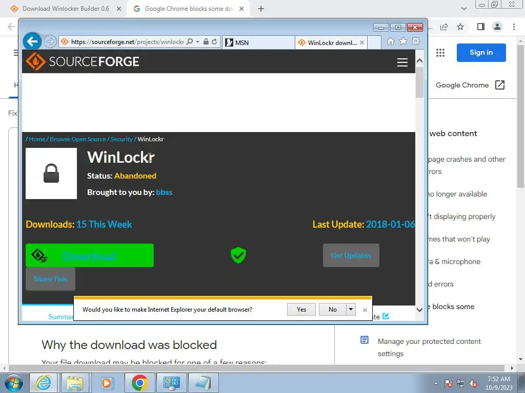Click the IE Home icon
This screenshot has height=393, width=525.
[x=390, y=41]
